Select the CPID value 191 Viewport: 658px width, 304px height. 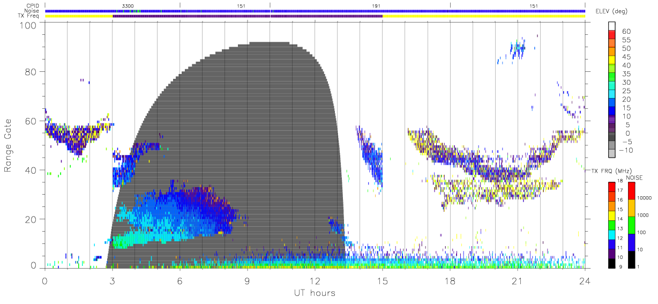pos(376,5)
